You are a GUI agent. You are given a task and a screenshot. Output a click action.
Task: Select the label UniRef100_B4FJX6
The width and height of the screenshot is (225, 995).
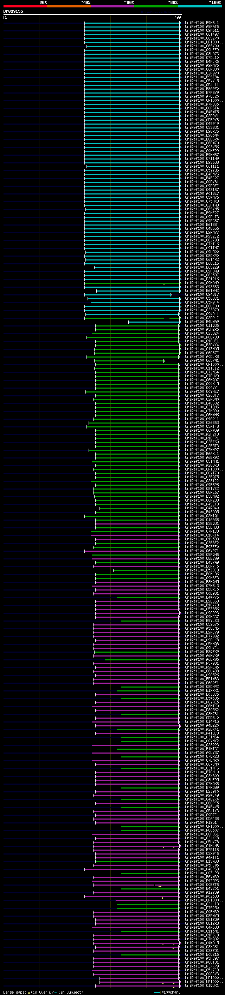click(201, 61)
